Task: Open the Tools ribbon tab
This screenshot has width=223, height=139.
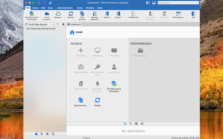Action: [x=80, y=8]
